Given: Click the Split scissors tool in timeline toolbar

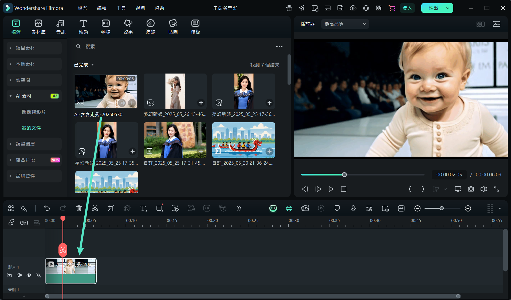Looking at the screenshot, I should coord(95,208).
